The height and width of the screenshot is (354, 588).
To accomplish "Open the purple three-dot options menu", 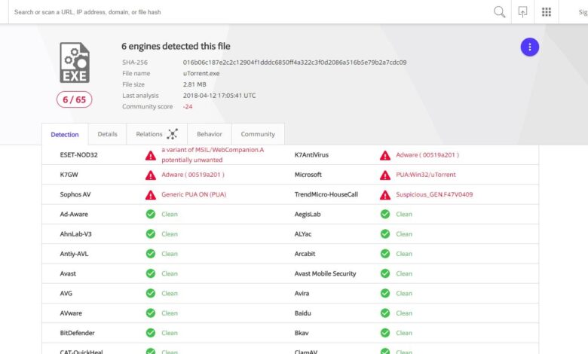I will coord(530,47).
